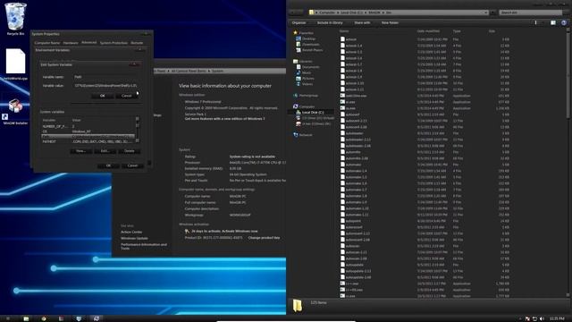The width and height of the screenshot is (572, 322).
Task: Open the Action Center link in System window
Action: pos(131,232)
